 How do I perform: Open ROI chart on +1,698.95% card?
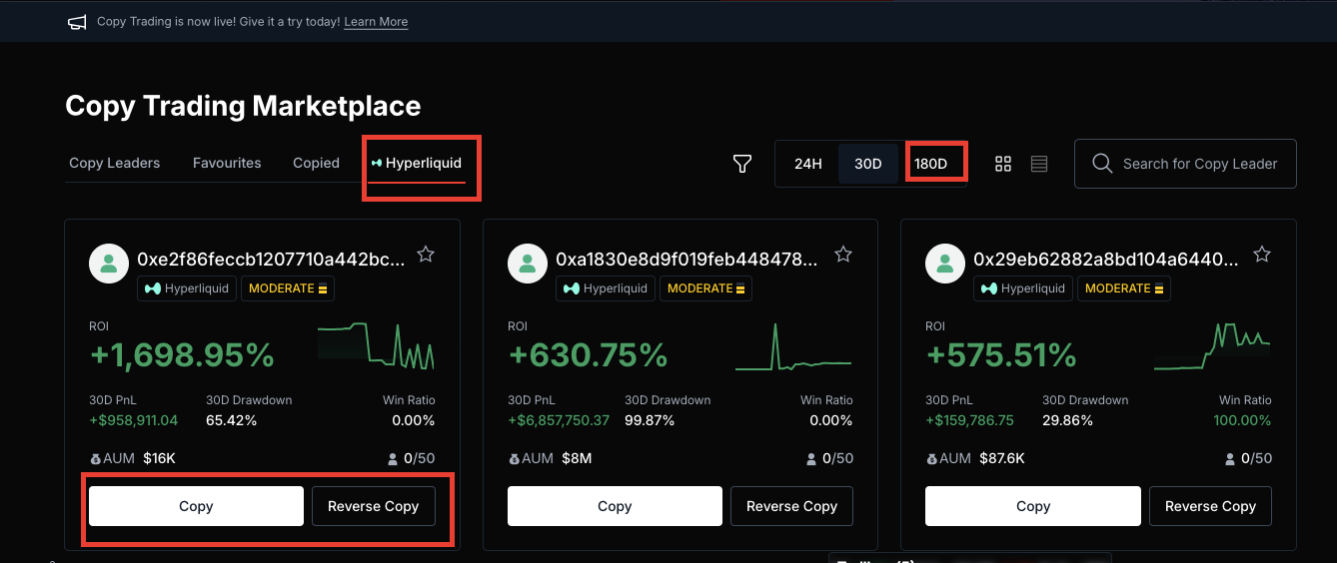[x=377, y=346]
